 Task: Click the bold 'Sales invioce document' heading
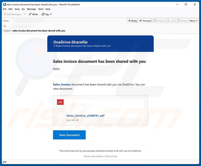99,61
